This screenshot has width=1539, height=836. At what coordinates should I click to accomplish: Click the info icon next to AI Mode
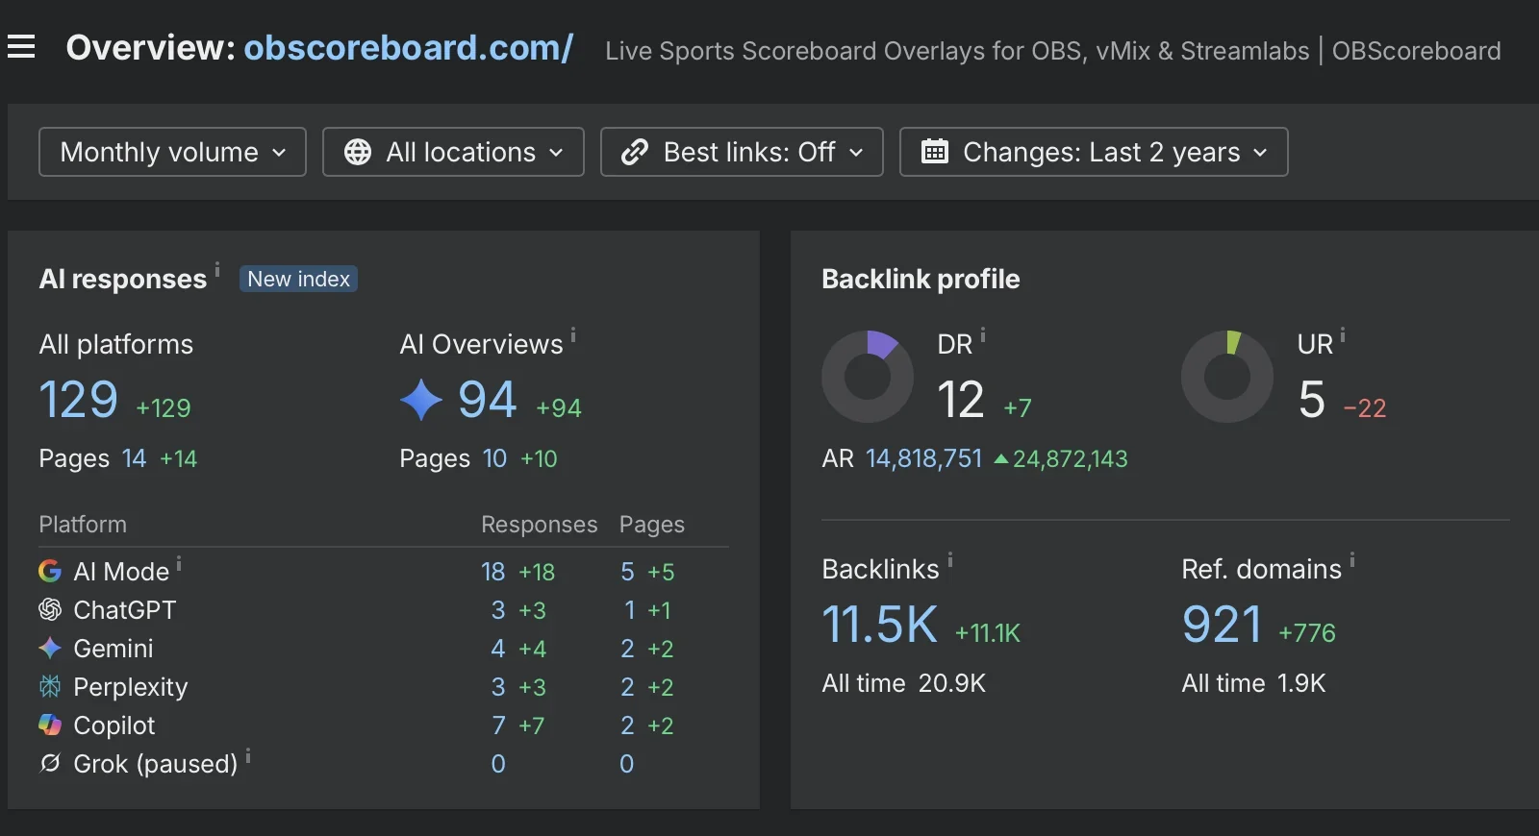click(179, 562)
